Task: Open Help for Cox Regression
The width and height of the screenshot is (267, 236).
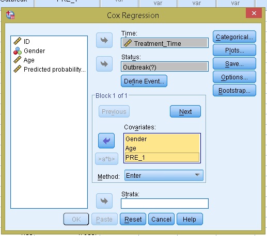Action: [x=190, y=219]
